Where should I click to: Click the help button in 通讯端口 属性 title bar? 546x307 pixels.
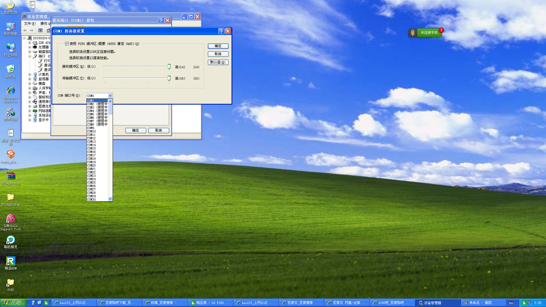click(x=161, y=20)
